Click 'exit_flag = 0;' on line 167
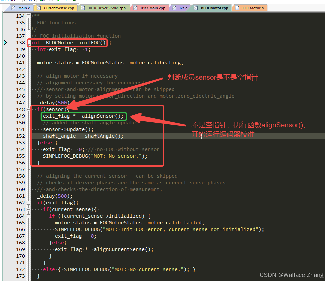 [76, 236]
